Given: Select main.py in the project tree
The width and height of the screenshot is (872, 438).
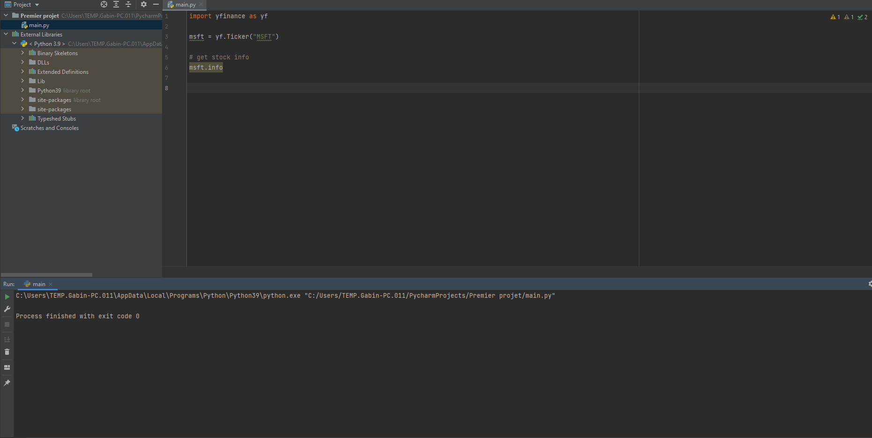Looking at the screenshot, I should click(x=39, y=25).
